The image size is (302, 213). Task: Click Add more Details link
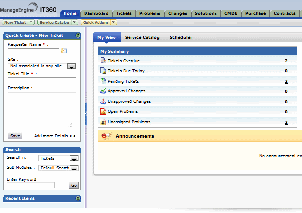click(x=55, y=136)
